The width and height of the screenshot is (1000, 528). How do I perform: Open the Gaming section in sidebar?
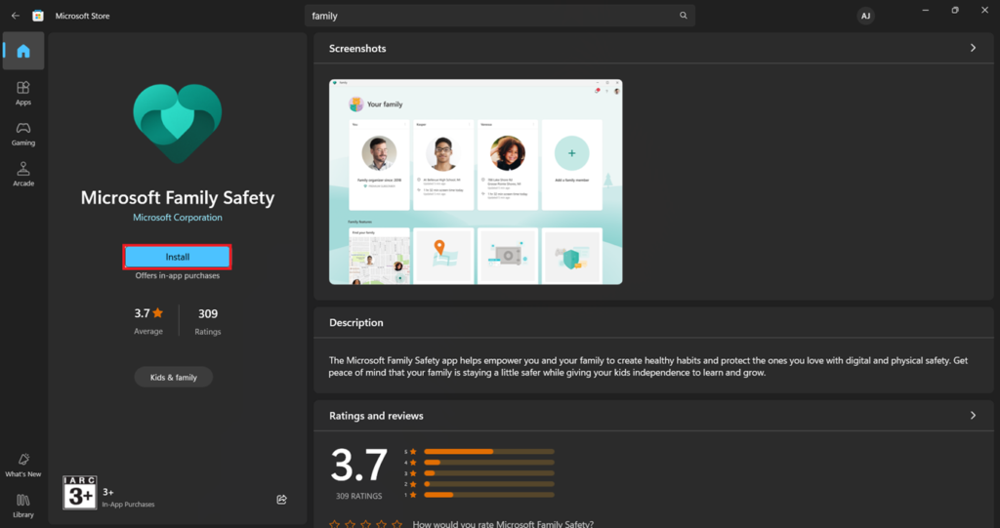[23, 134]
